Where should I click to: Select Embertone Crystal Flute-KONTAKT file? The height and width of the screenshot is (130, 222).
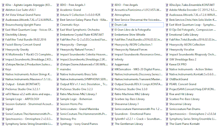point(82,35)
